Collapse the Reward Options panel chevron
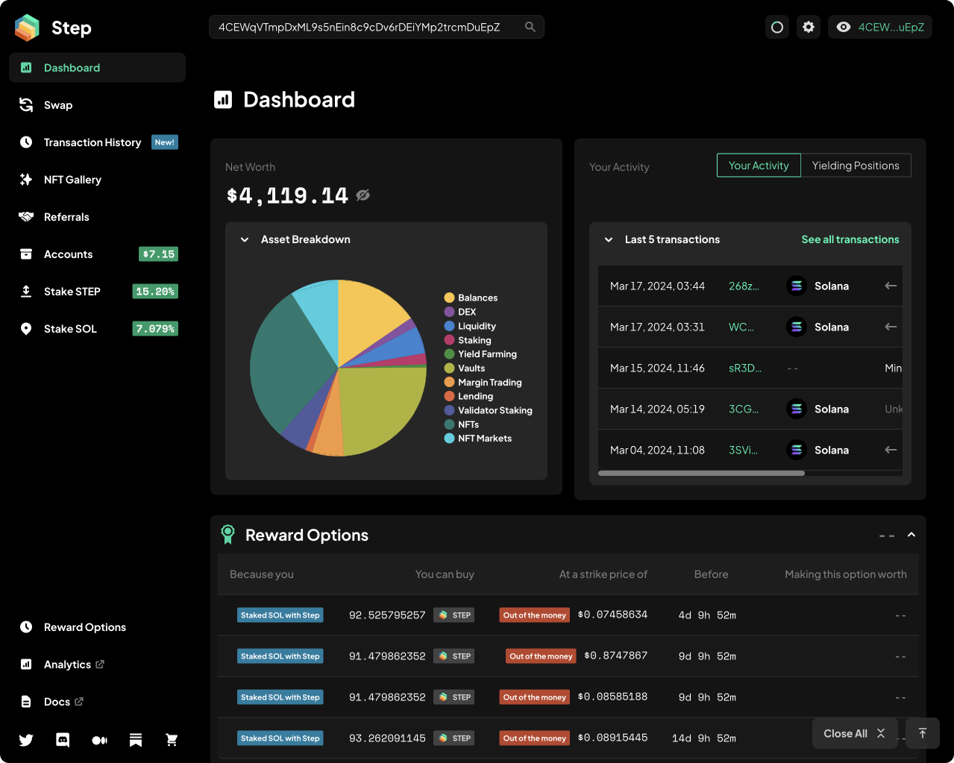This screenshot has width=954, height=763. (x=911, y=535)
